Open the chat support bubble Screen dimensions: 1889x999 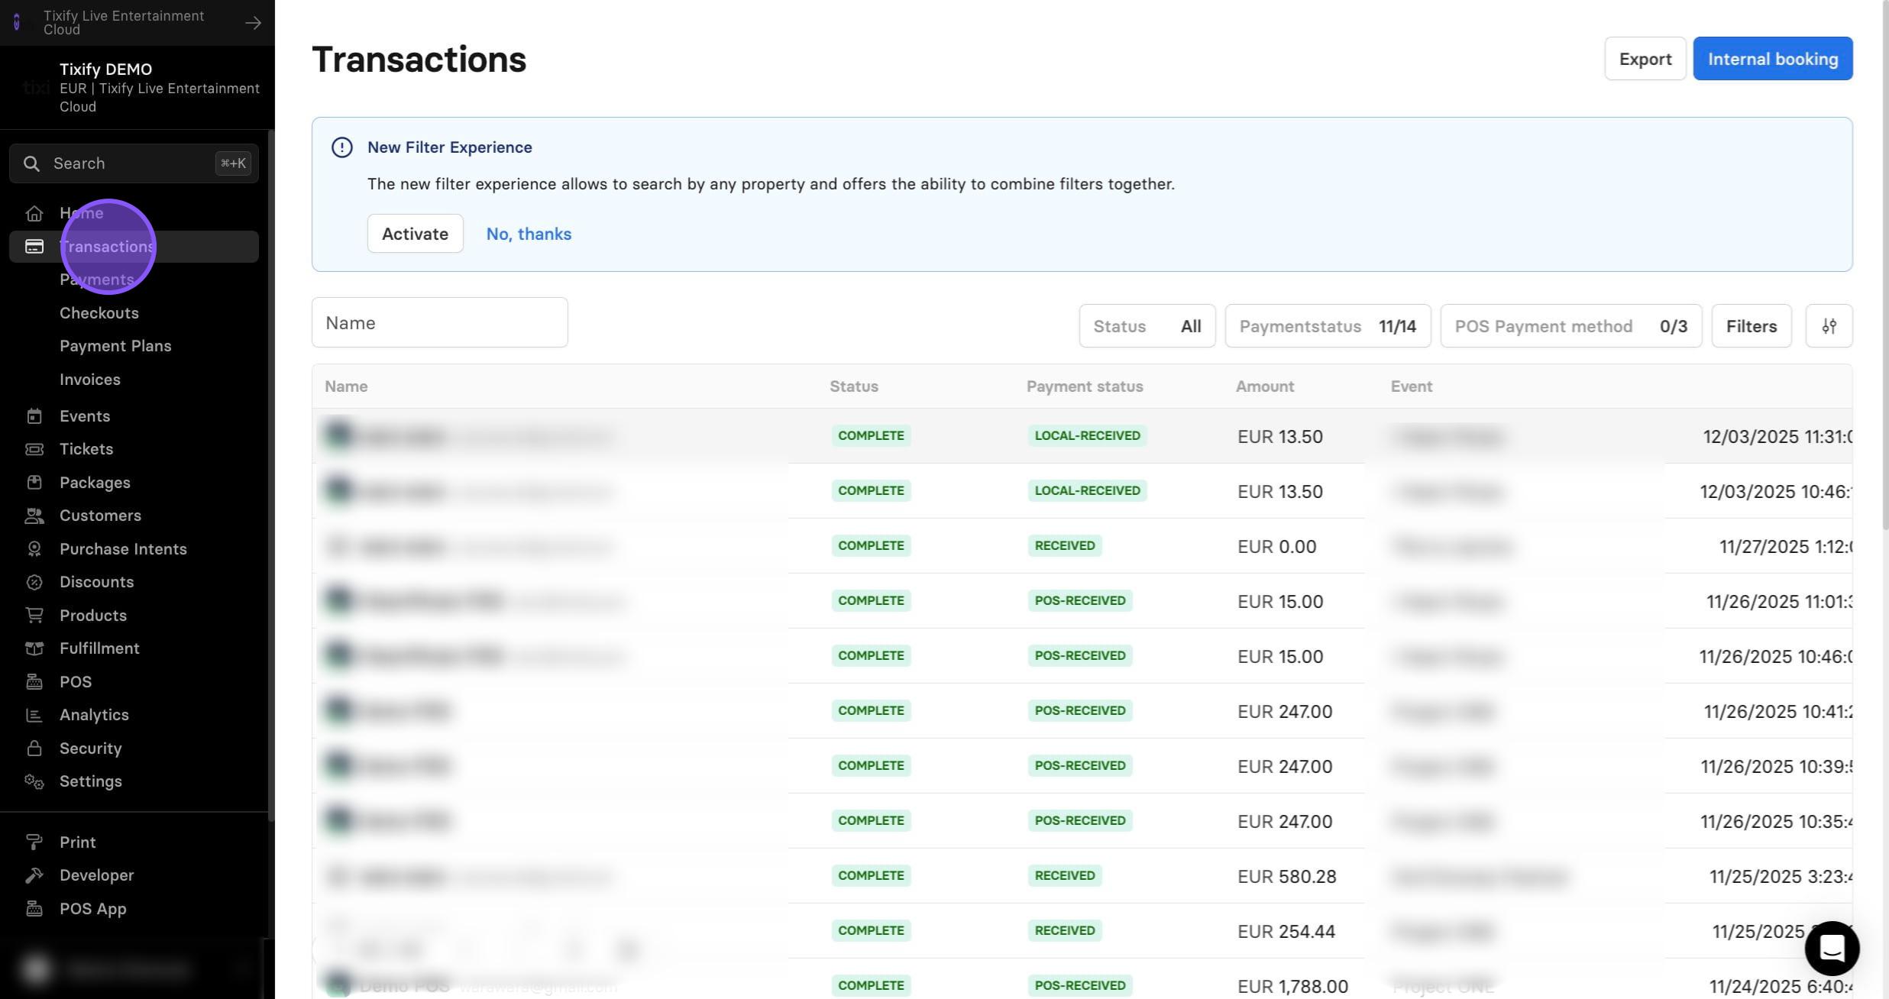pyautogui.click(x=1832, y=948)
